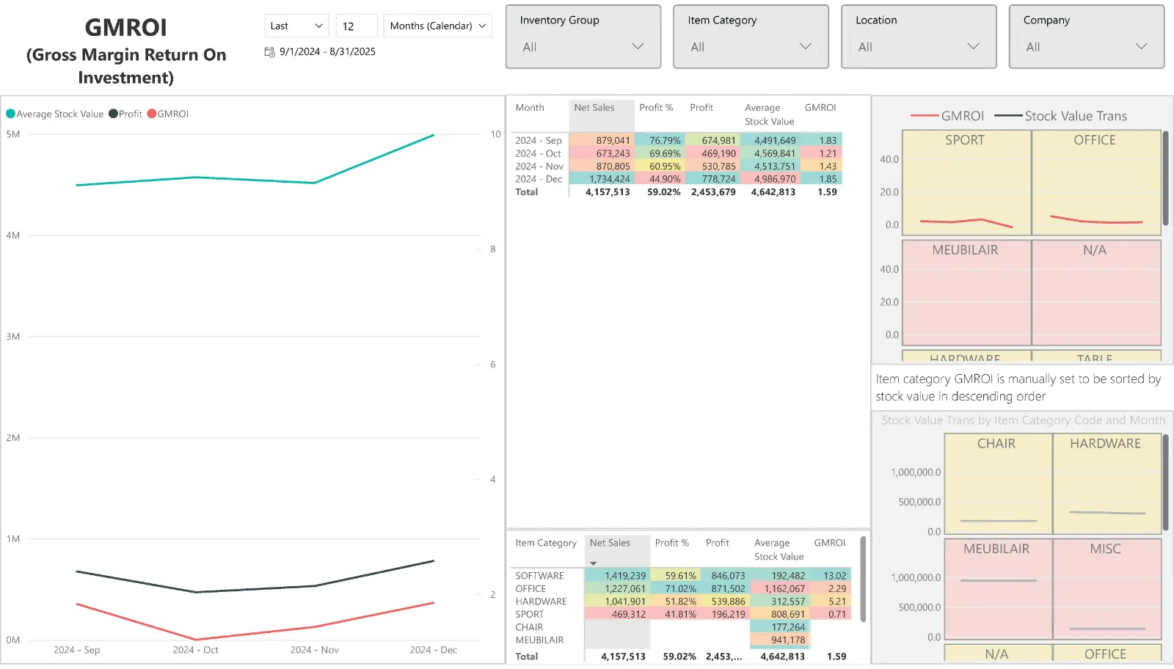Open the Last relative date dropdown
Image resolution: width=1174 pixels, height=669 pixels.
pyautogui.click(x=296, y=26)
